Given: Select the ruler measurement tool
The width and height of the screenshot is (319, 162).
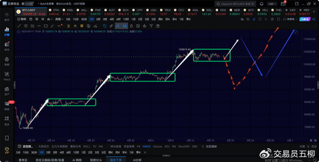Looking at the screenshot, I should [111, 26].
